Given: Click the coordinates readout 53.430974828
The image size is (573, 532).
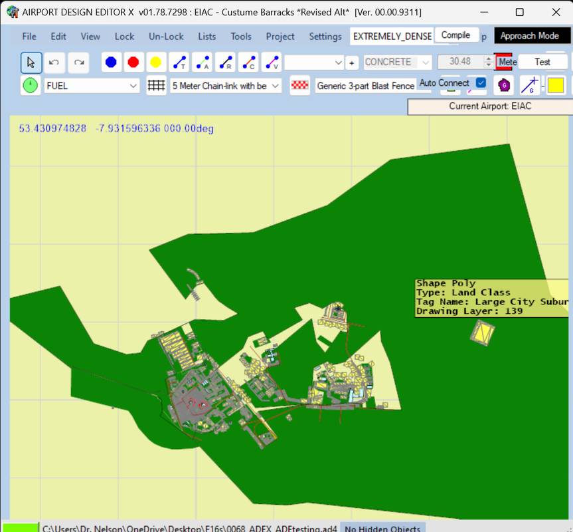Looking at the screenshot, I should tap(52, 128).
